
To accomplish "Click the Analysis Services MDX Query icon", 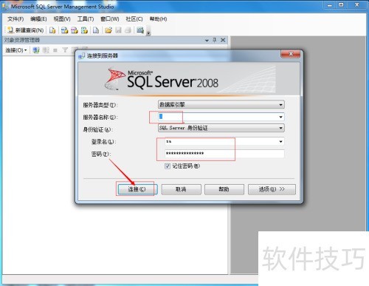I will click(64, 30).
